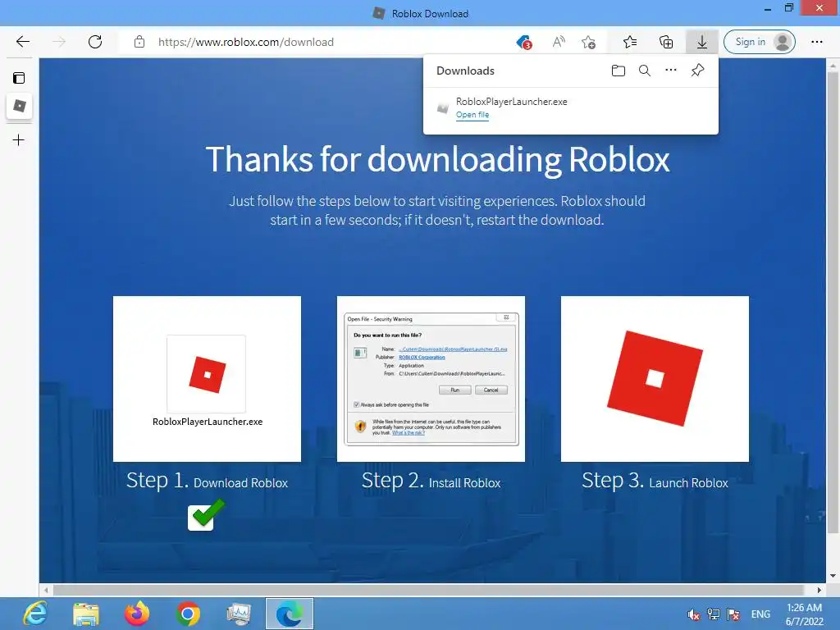The image size is (840, 630).
Task: Launch Internet Explorer from the taskbar
Action: coord(35,614)
